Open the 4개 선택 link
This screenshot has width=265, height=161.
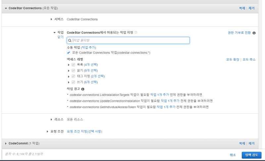(91, 64)
